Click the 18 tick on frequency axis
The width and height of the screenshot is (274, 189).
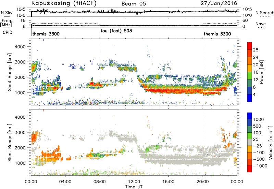(23, 20)
